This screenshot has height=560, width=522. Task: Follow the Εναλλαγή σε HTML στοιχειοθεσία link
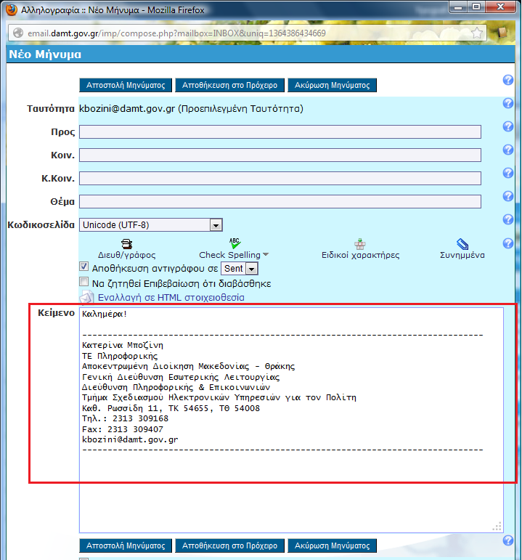171,298
